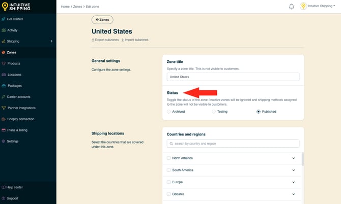
Task: Click Home in the breadcrumb
Action: 65,7
